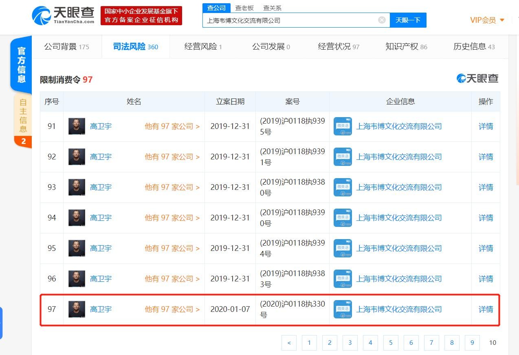The image size is (519, 355).
Task: Switch to the 知识产权 tab
Action: point(406,47)
